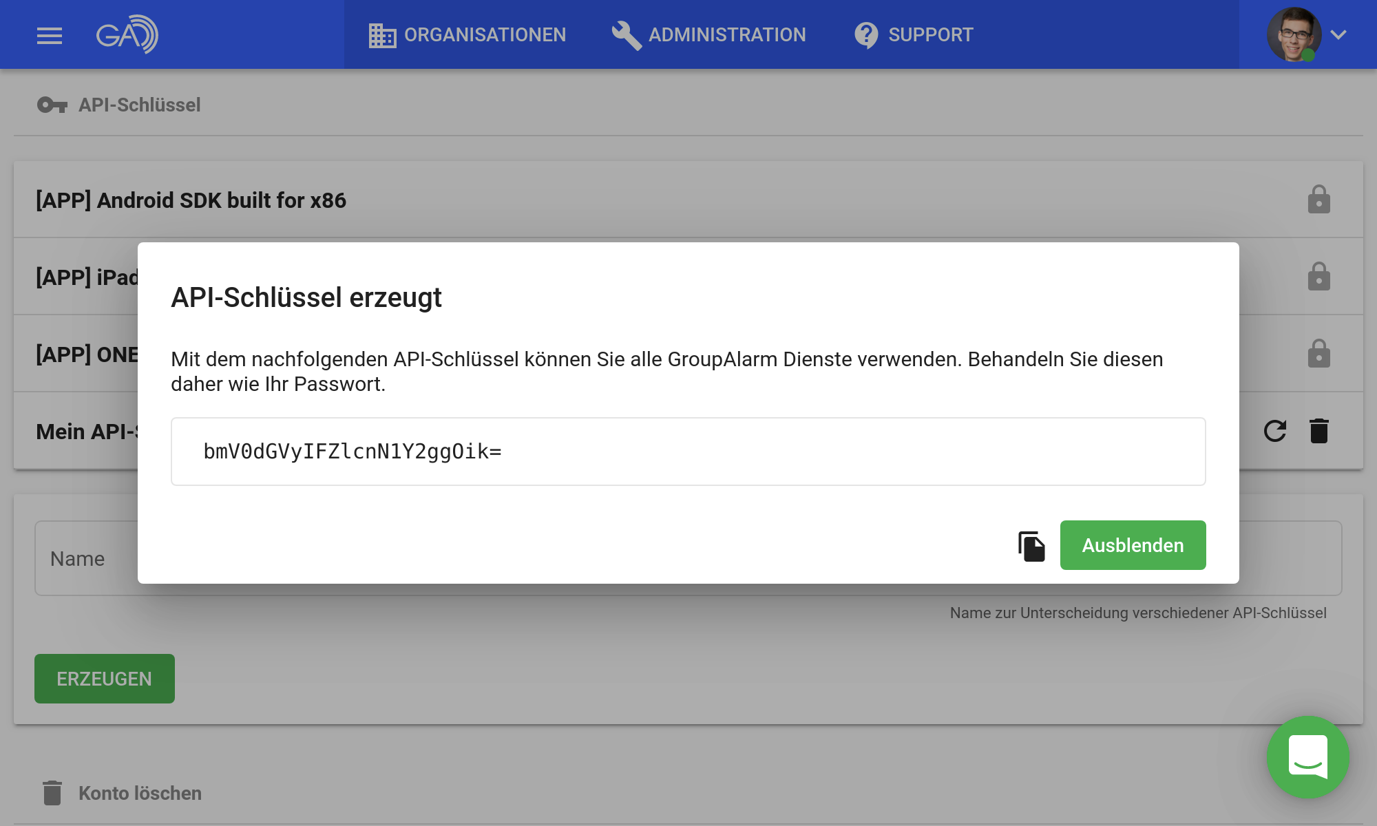Open the support chat bubble
Image resolution: width=1377 pixels, height=826 pixels.
coord(1307,756)
